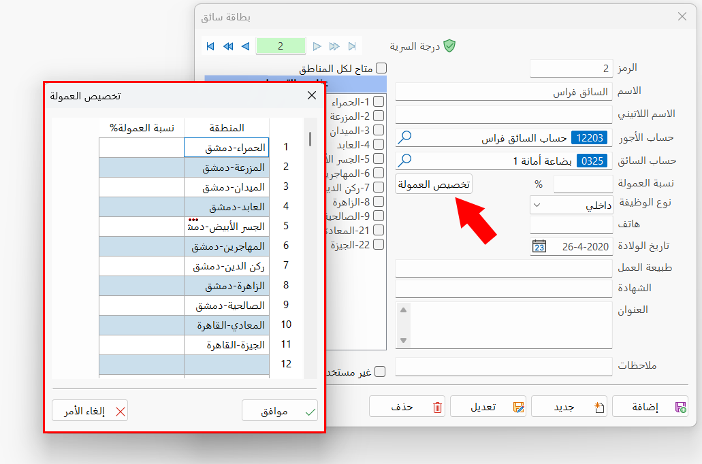Click the تعديل edit button

point(488,406)
